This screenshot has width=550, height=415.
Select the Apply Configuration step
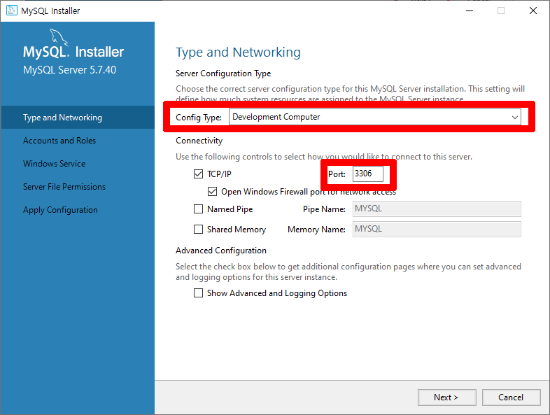[x=60, y=210]
